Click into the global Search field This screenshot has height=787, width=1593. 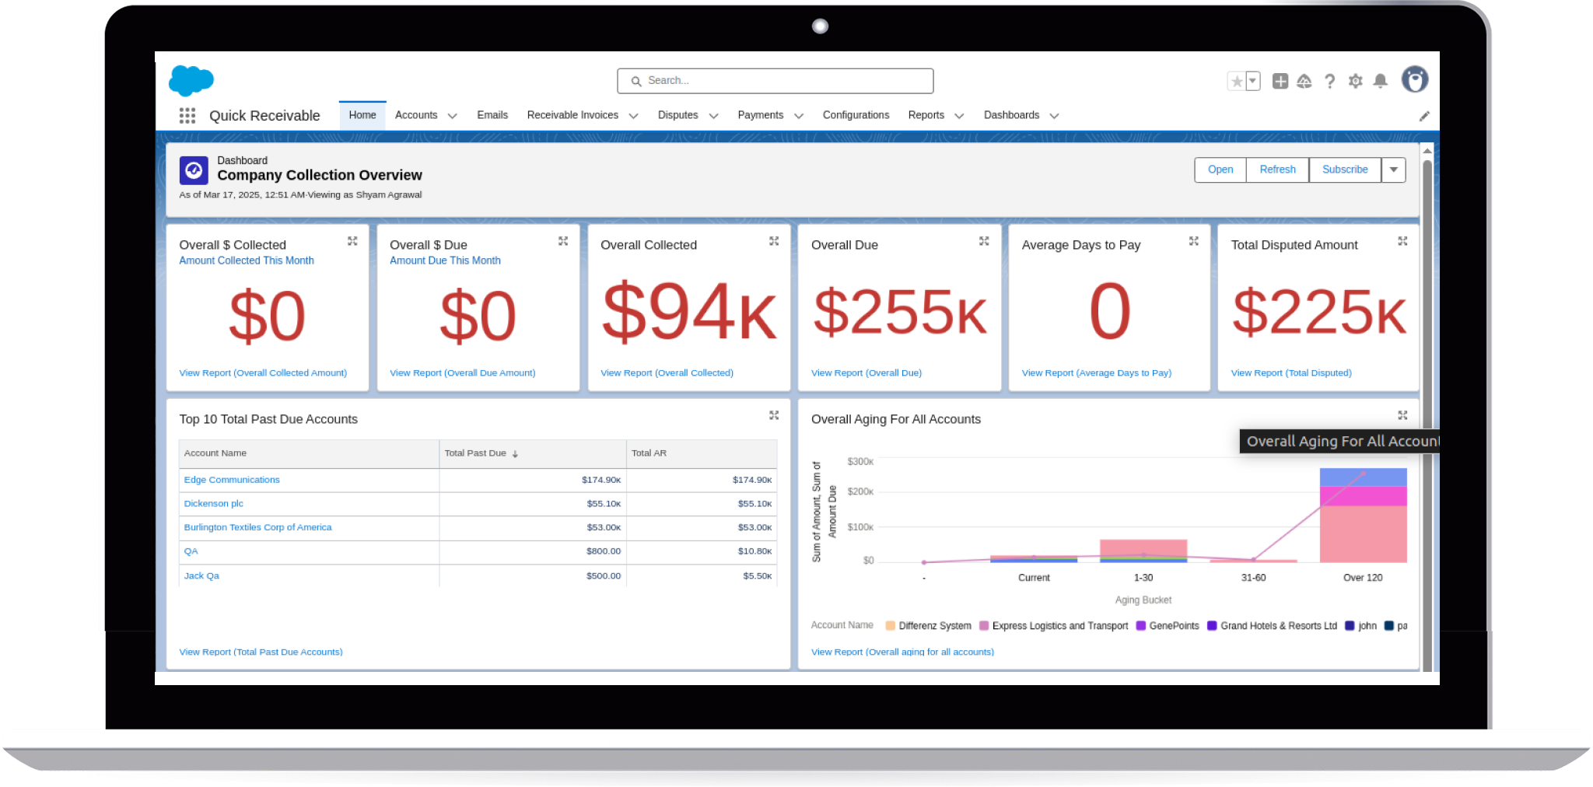774,80
